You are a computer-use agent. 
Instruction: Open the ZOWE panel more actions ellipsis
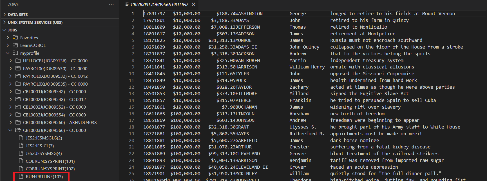tap(111, 4)
